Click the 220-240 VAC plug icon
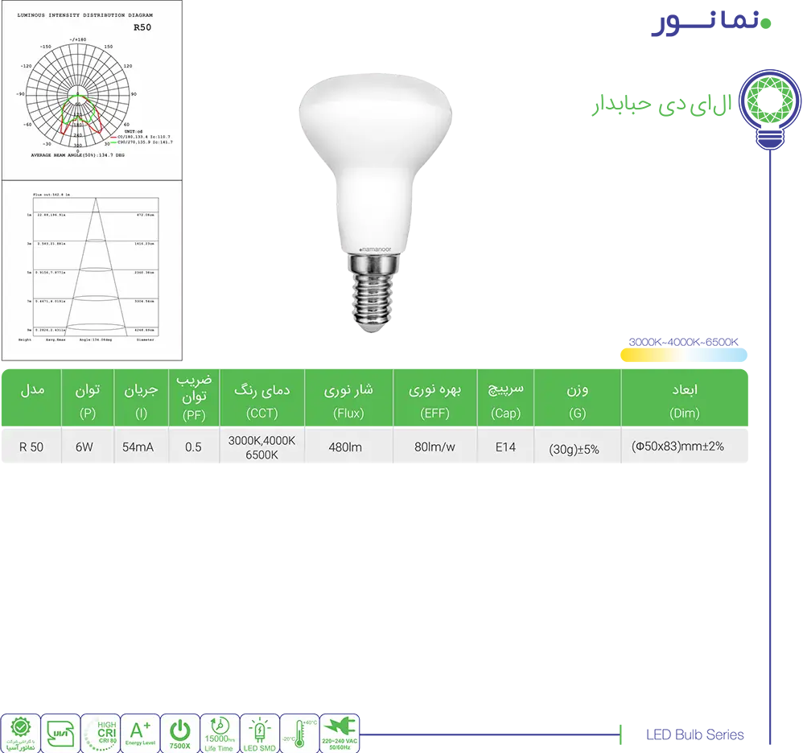The image size is (803, 753). click(340, 733)
